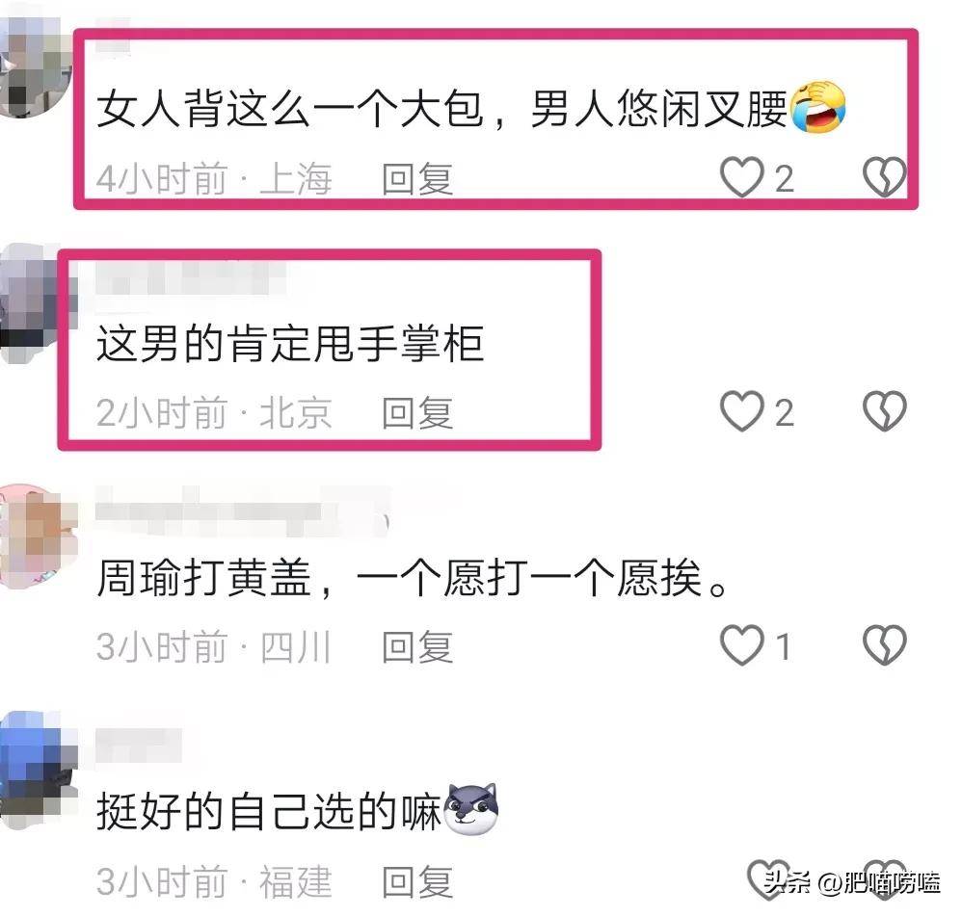Select comment text 周瑜打黄盖
Image resolution: width=962 pixels, height=916 pixels.
[203, 578]
